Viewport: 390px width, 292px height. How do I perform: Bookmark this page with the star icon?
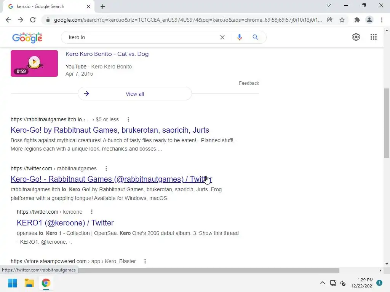click(342, 20)
